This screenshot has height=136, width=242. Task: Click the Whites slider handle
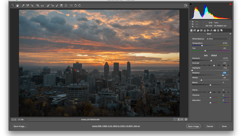pyautogui.click(x=201, y=80)
